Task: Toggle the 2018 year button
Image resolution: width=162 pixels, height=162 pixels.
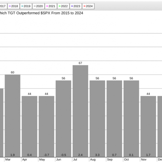Action: click(13, 6)
